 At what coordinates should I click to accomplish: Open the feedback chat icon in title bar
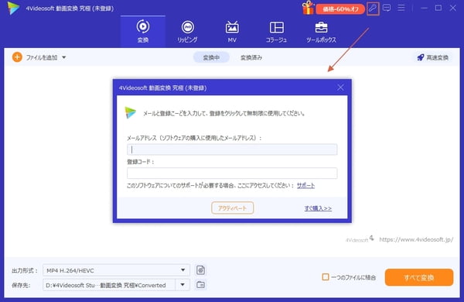pos(387,8)
